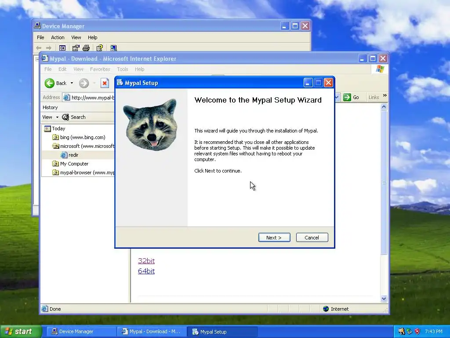Click the Forward arrow icon in Internet Explorer

tap(84, 83)
